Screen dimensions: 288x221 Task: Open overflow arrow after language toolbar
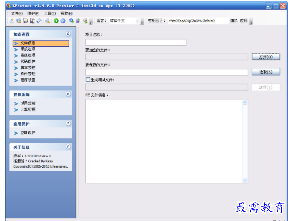[x=142, y=21]
